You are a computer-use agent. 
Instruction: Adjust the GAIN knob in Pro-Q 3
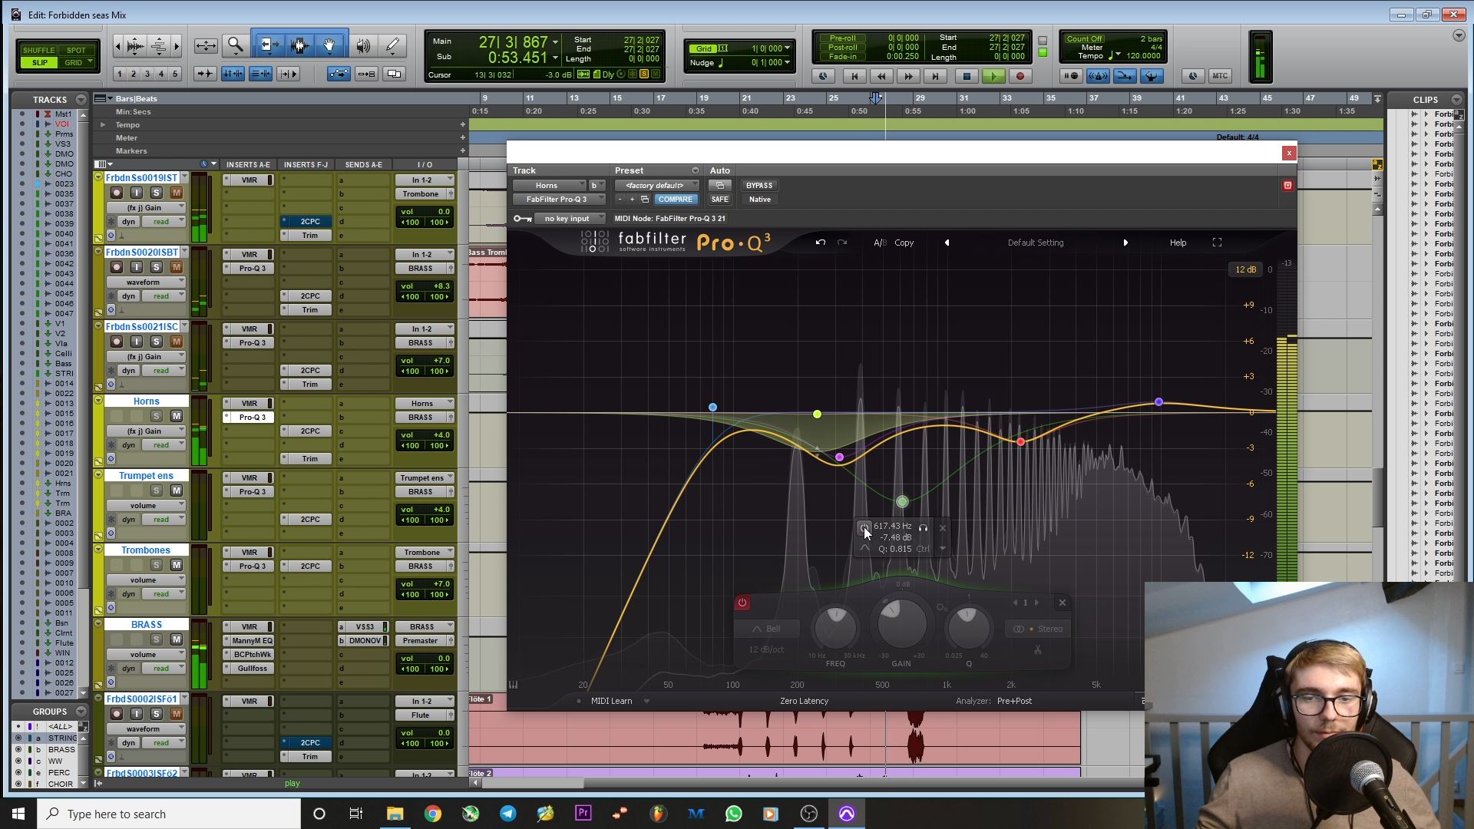(903, 626)
